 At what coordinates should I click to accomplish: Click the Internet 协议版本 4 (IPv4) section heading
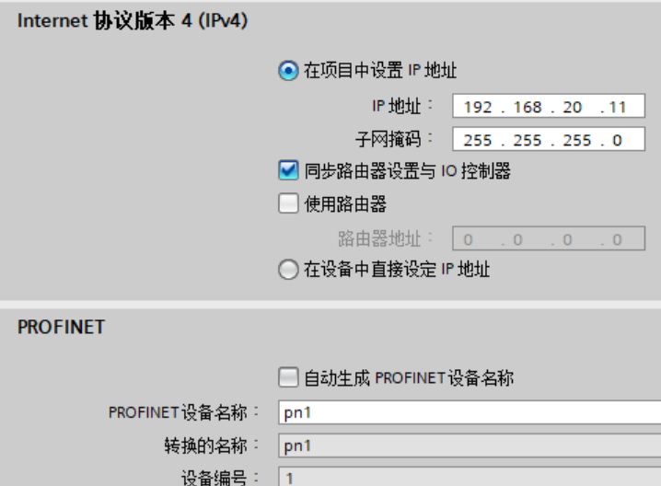pos(133,20)
